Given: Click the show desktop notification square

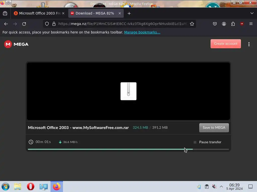Looking at the screenshot, I should [x=250, y=186].
